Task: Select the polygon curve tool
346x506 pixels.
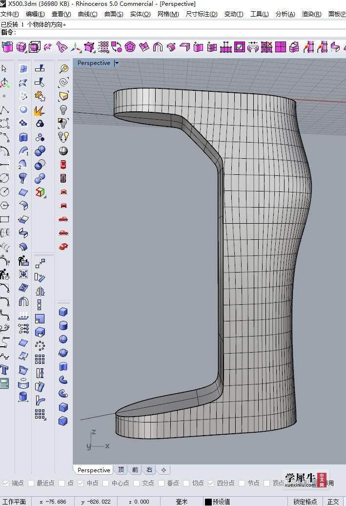Action: click(x=4, y=205)
